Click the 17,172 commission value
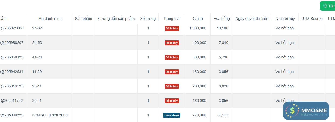 pos(223,115)
